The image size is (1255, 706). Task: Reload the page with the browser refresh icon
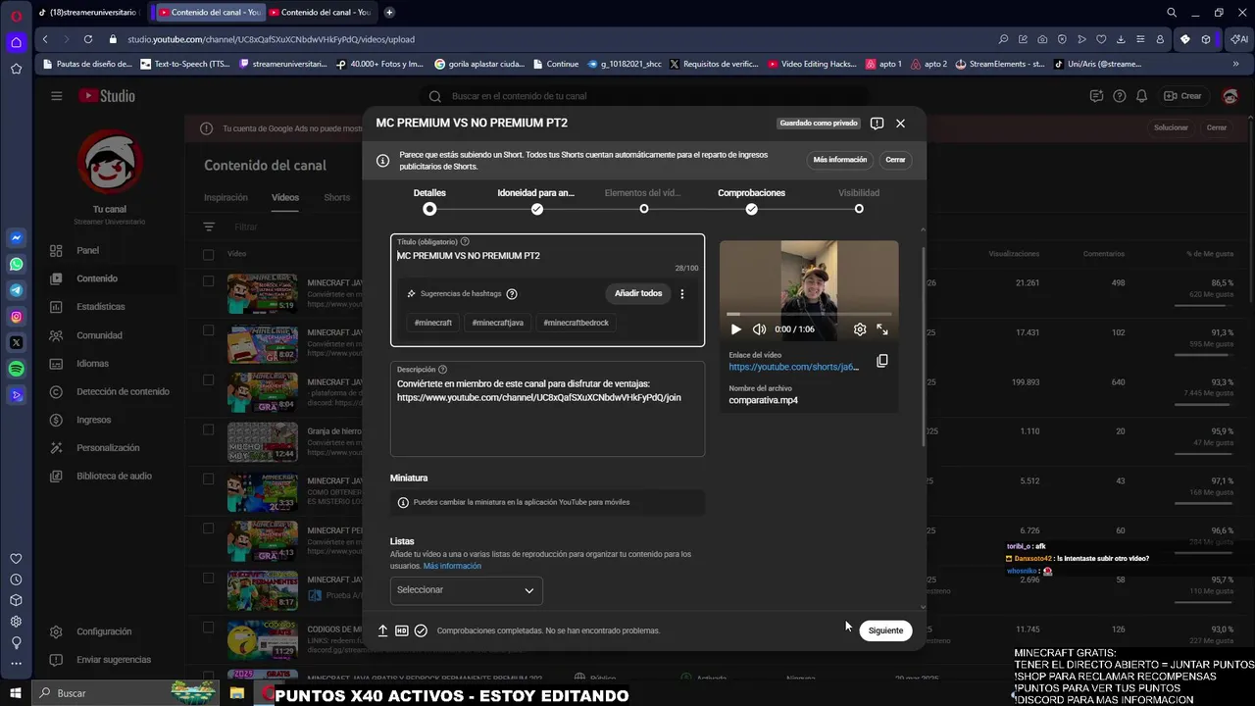[x=87, y=39]
